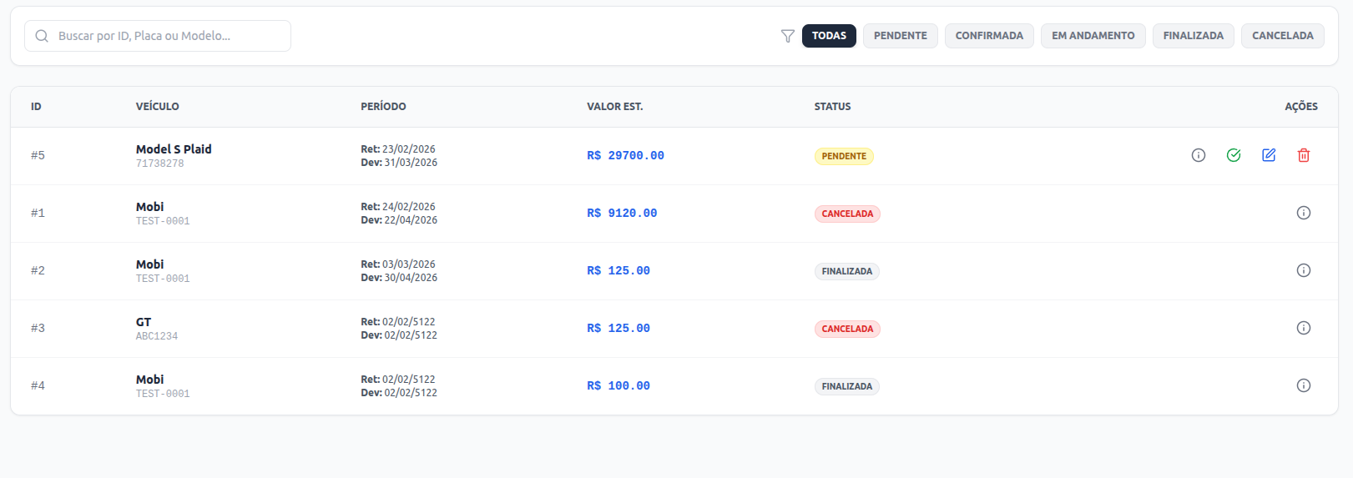Click CANCELADA badge in row #1

(847, 214)
